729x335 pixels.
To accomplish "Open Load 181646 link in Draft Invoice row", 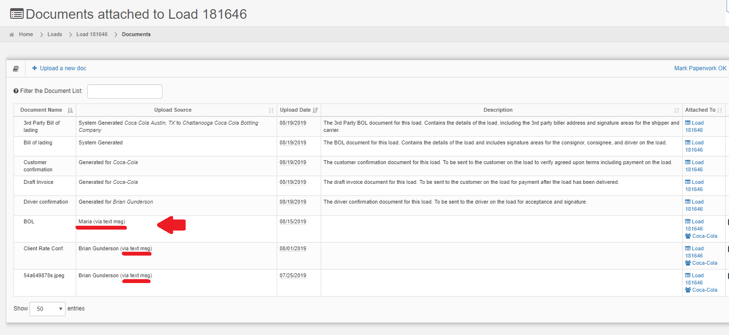I will click(694, 186).
